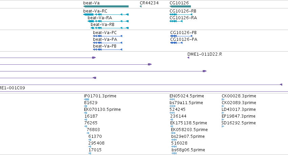Click the IP01701.3prime EST glyph
This screenshot has width=288, height=155.
pos(86,99)
